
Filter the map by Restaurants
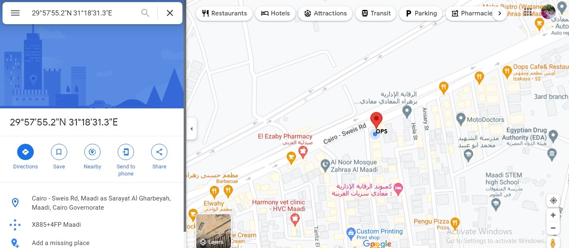point(224,13)
